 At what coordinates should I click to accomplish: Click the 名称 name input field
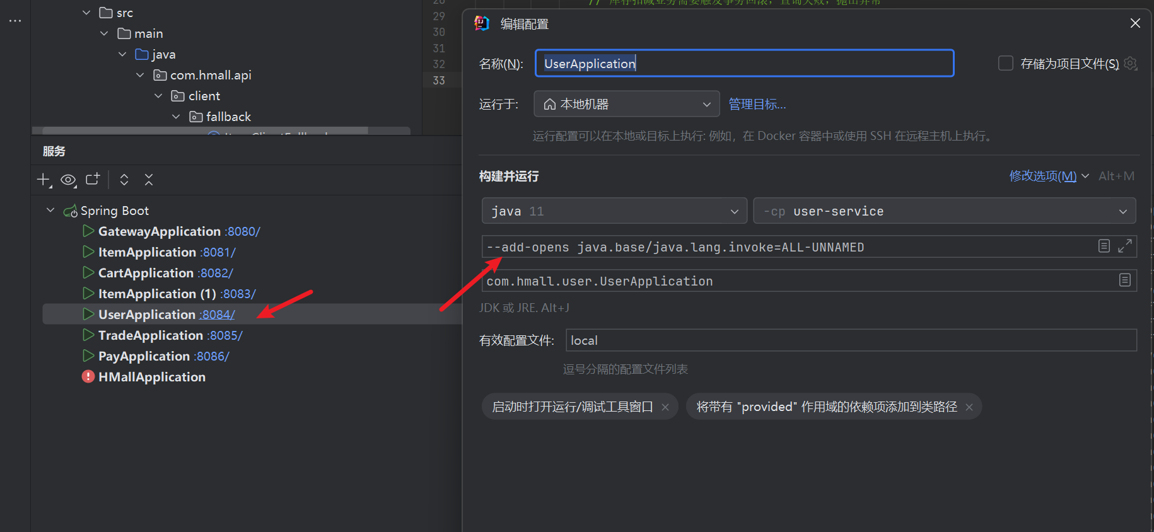[744, 63]
